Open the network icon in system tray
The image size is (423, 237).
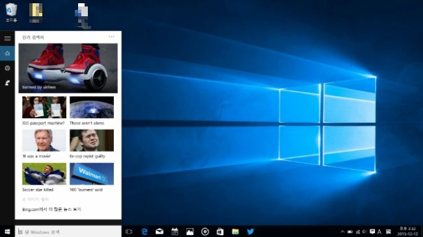(x=358, y=232)
